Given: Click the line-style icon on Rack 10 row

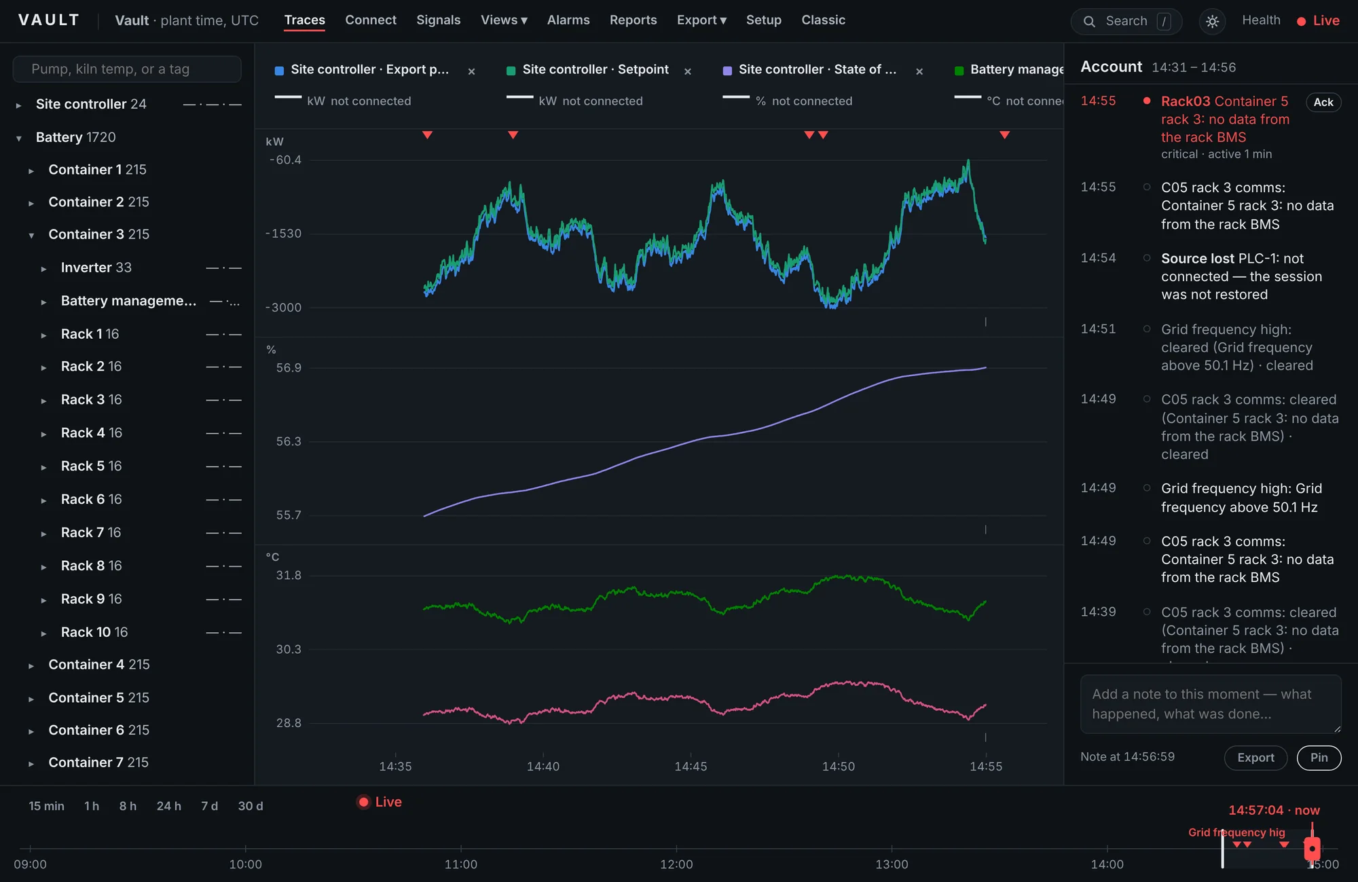Looking at the screenshot, I should (x=223, y=633).
